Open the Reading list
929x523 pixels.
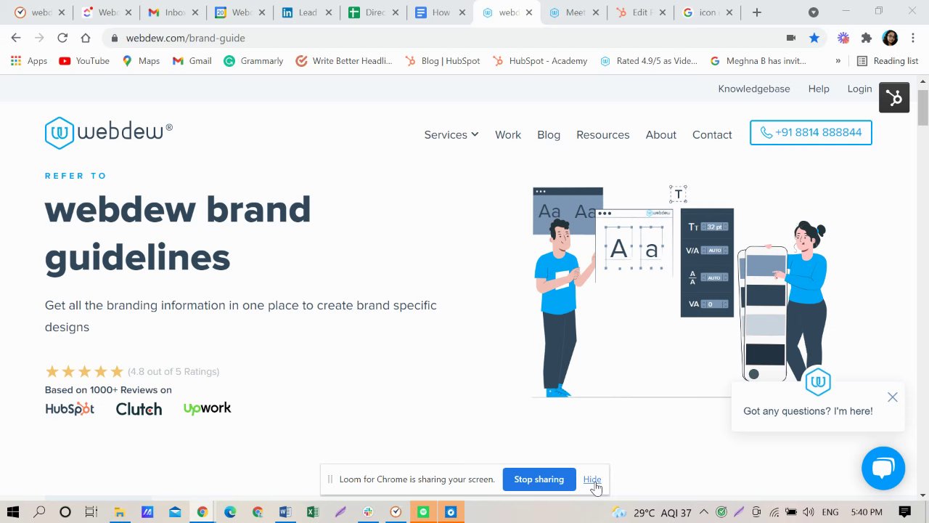[x=888, y=61]
